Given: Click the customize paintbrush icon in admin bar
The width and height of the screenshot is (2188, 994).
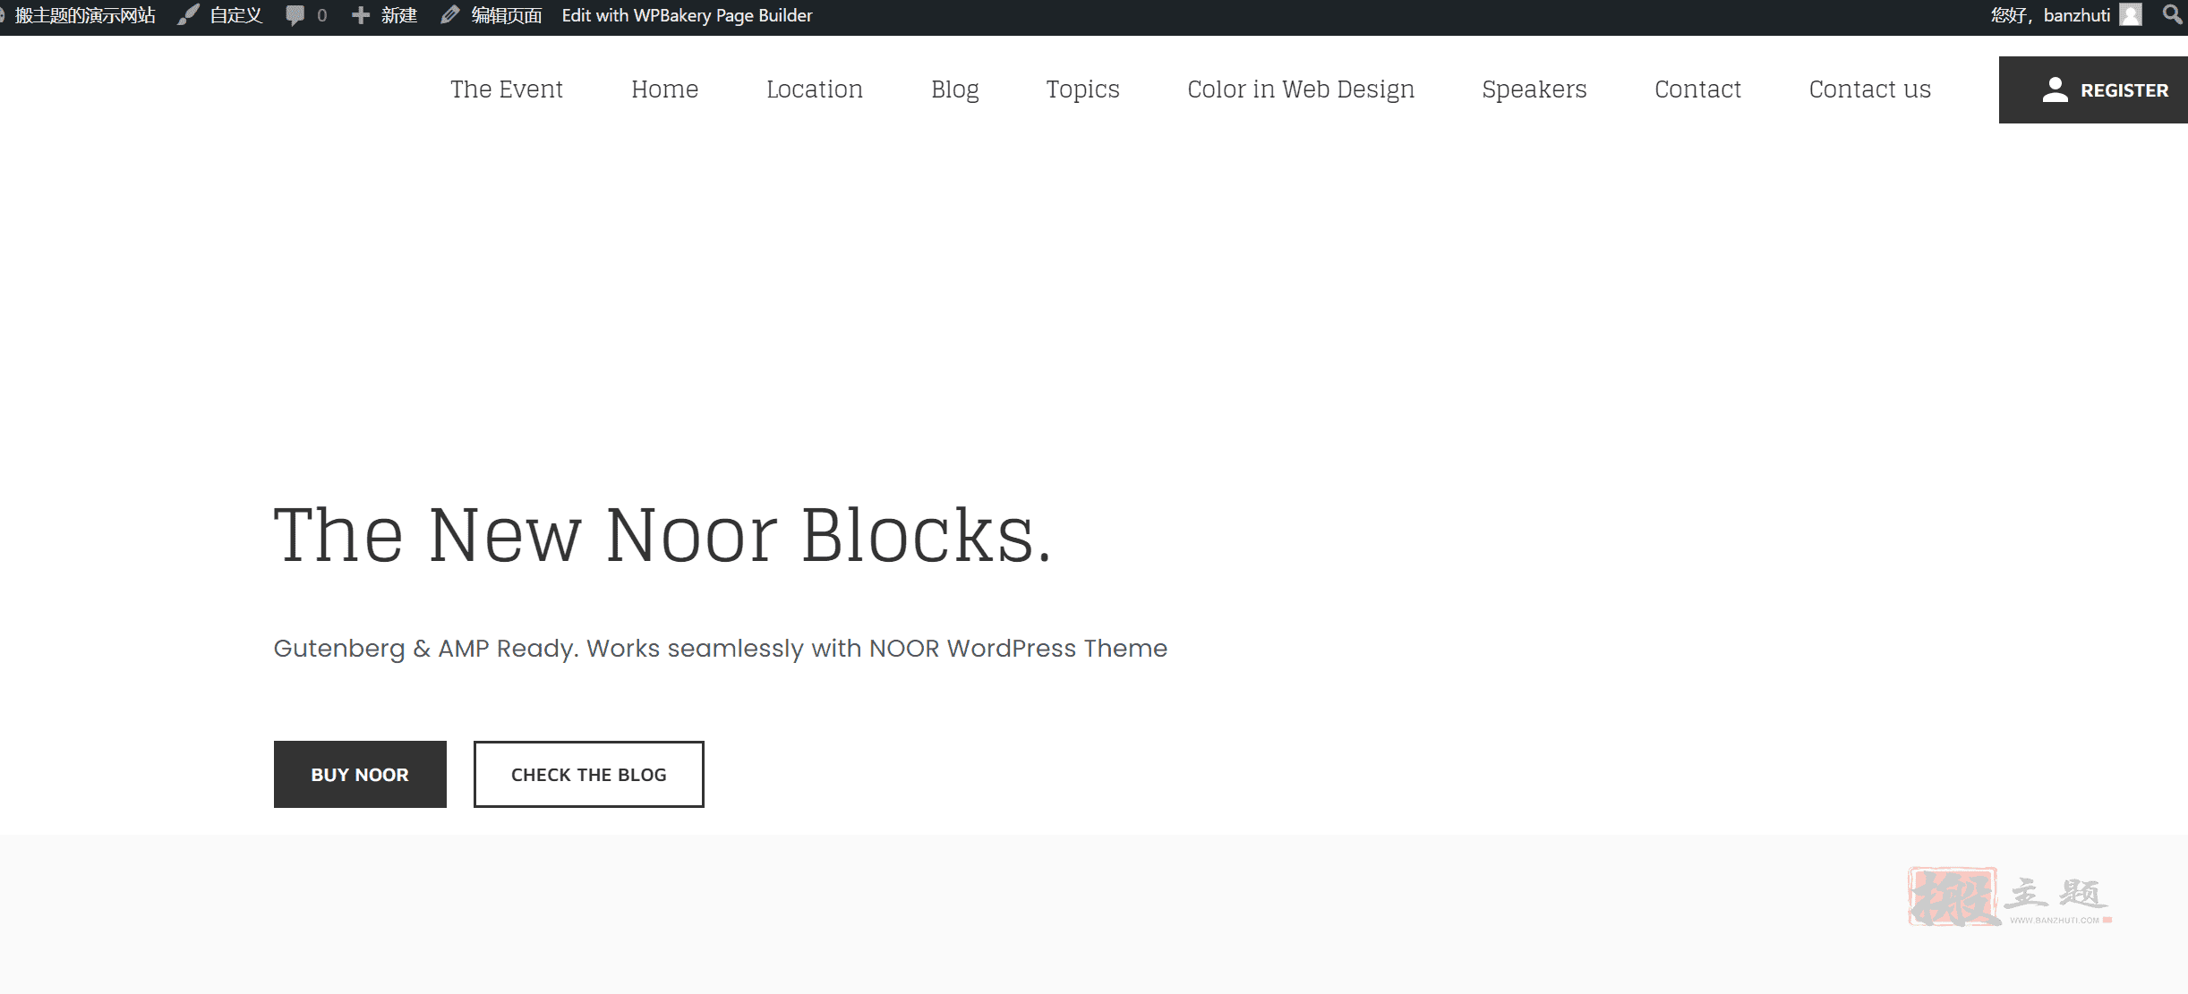Looking at the screenshot, I should tap(188, 15).
